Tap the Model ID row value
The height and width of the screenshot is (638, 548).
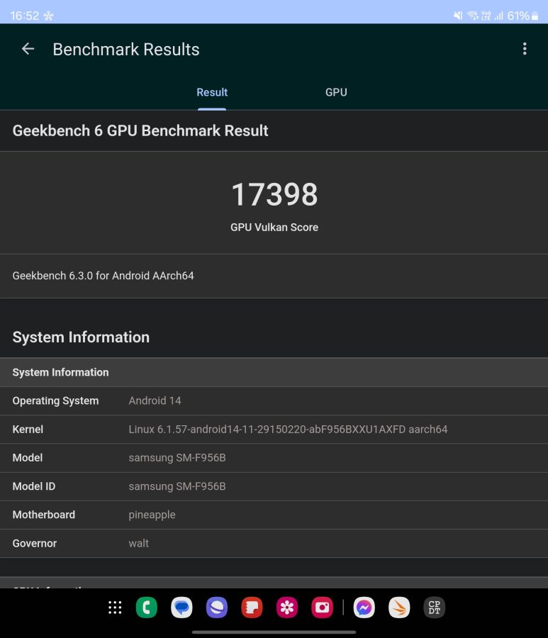coord(177,486)
